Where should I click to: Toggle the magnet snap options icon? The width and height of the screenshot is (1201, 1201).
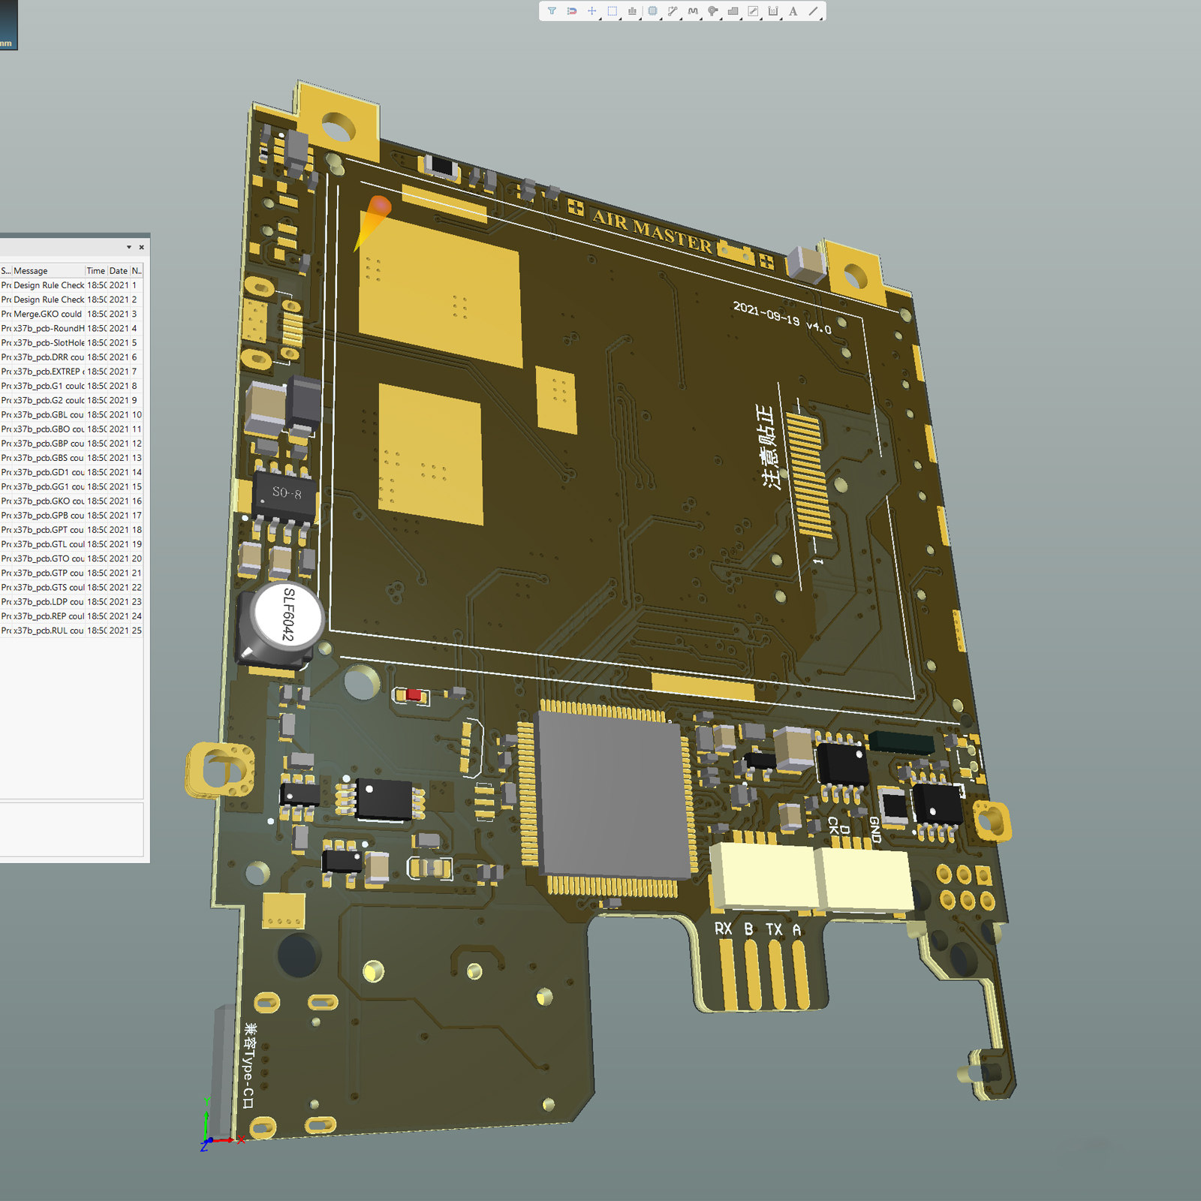[x=572, y=11]
